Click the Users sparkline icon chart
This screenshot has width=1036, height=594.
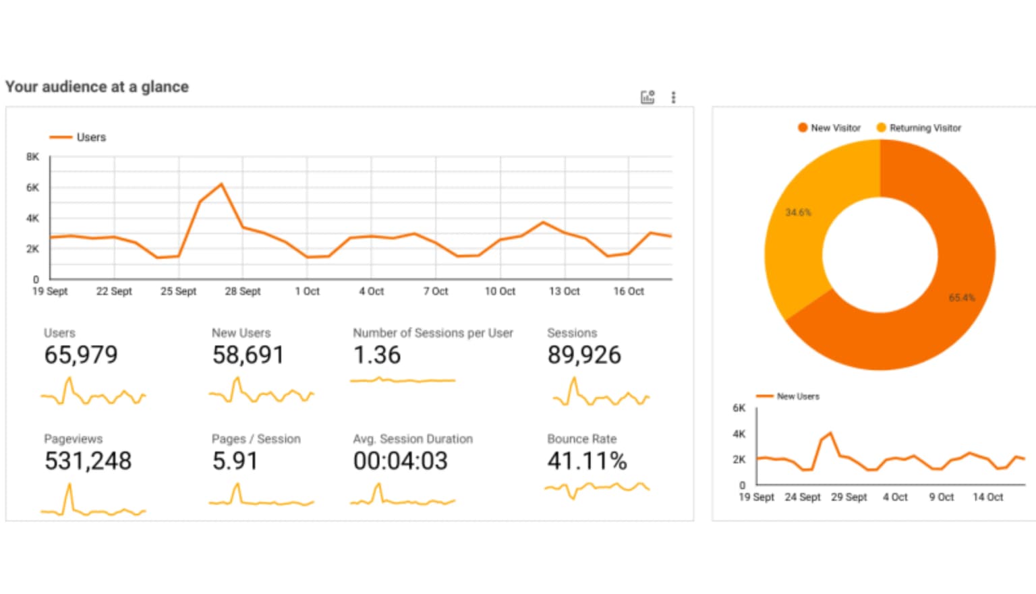tap(93, 393)
